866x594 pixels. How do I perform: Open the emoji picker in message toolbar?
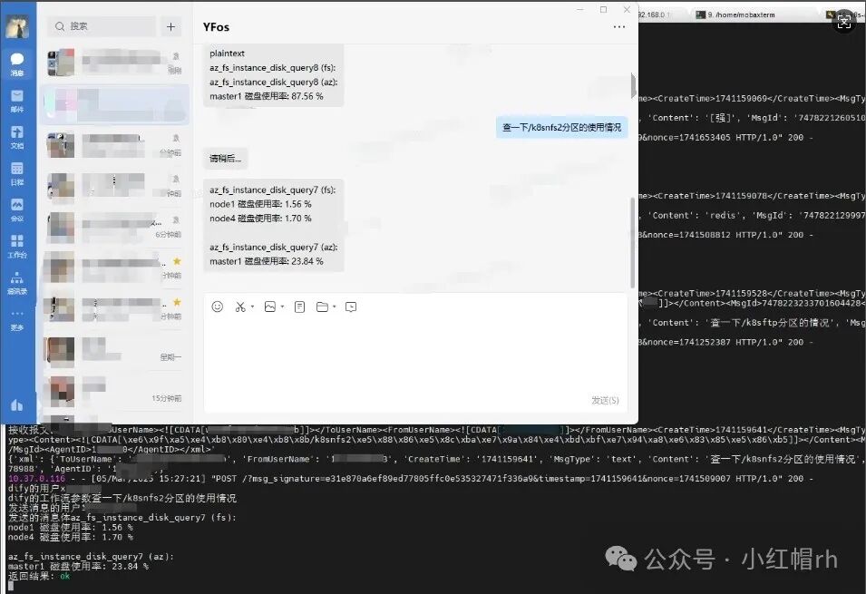(x=218, y=307)
